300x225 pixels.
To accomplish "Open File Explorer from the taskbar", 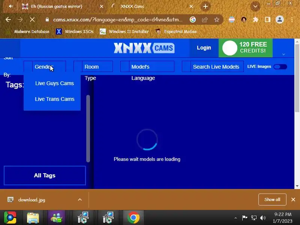I will 33,218.
